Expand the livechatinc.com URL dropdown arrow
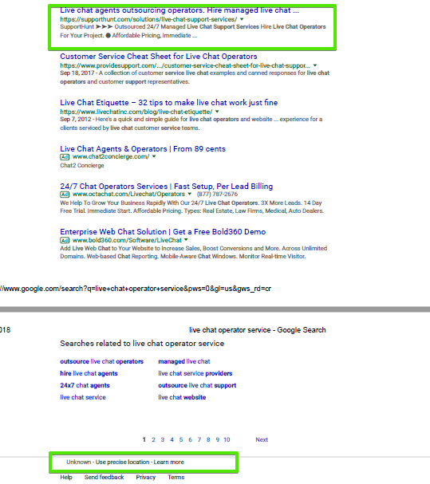 [x=217, y=112]
